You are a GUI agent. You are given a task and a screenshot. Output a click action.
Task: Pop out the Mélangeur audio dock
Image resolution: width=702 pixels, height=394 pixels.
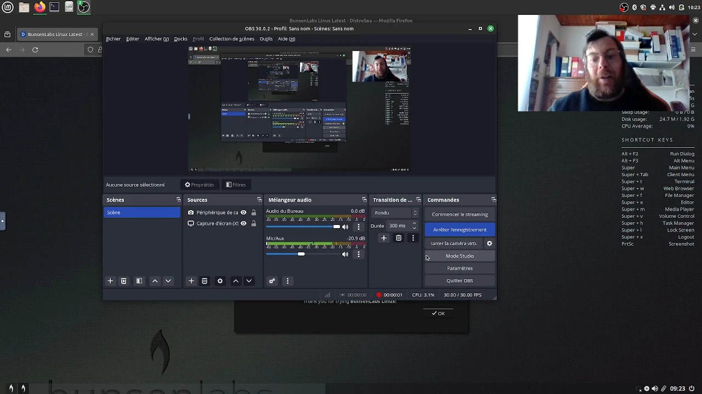point(364,200)
